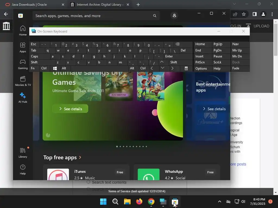278x208 pixels.
Task: Open File Explorer from taskbar
Action: [x=127, y=201]
